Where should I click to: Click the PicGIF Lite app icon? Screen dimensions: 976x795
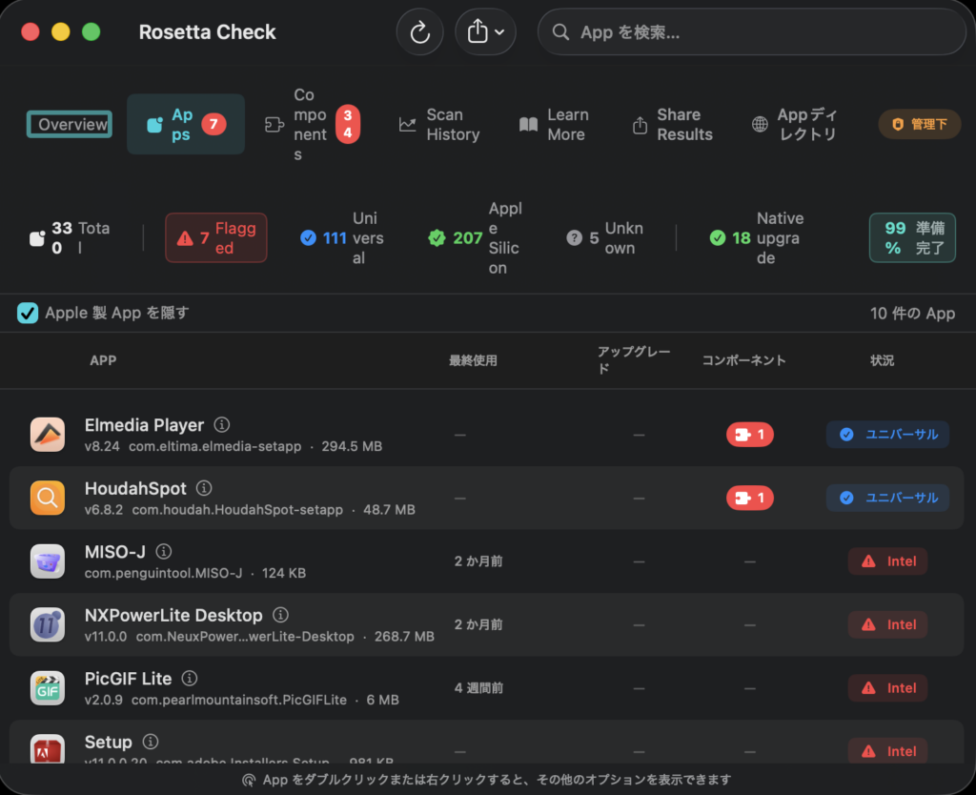click(48, 688)
